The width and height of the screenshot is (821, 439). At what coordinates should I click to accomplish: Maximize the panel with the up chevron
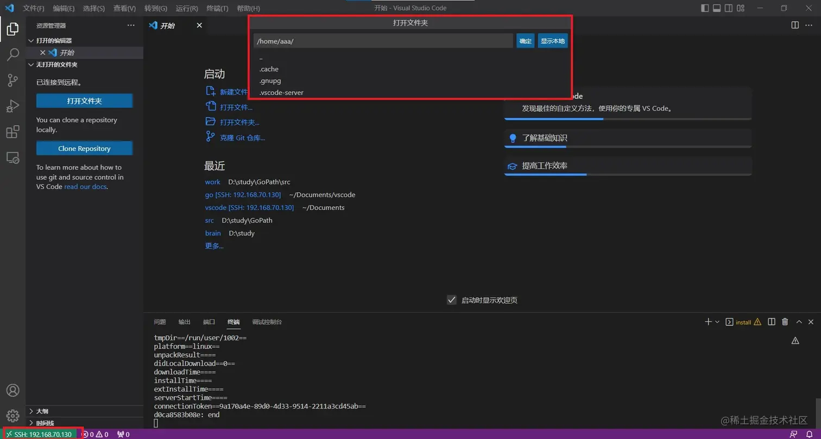click(799, 322)
